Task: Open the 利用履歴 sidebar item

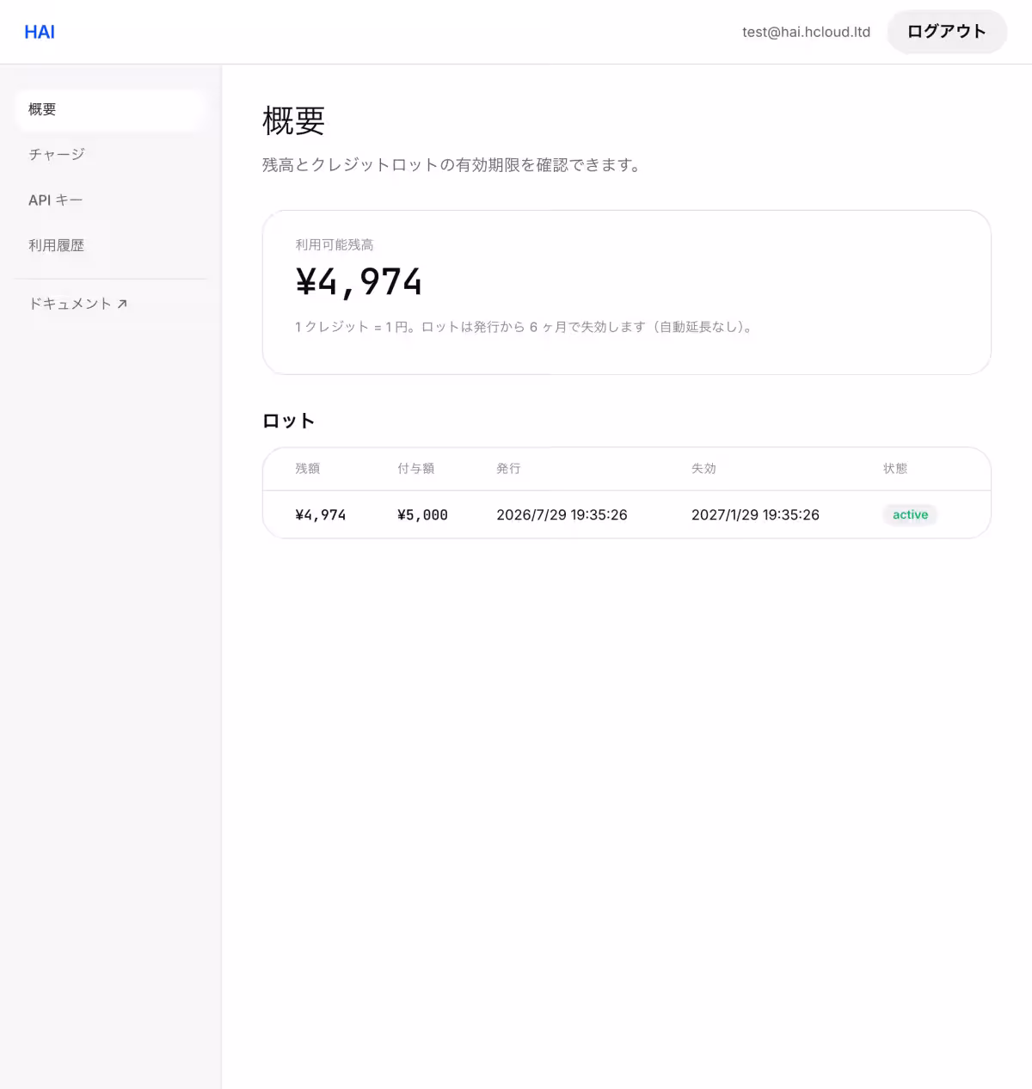Action: [110, 246]
